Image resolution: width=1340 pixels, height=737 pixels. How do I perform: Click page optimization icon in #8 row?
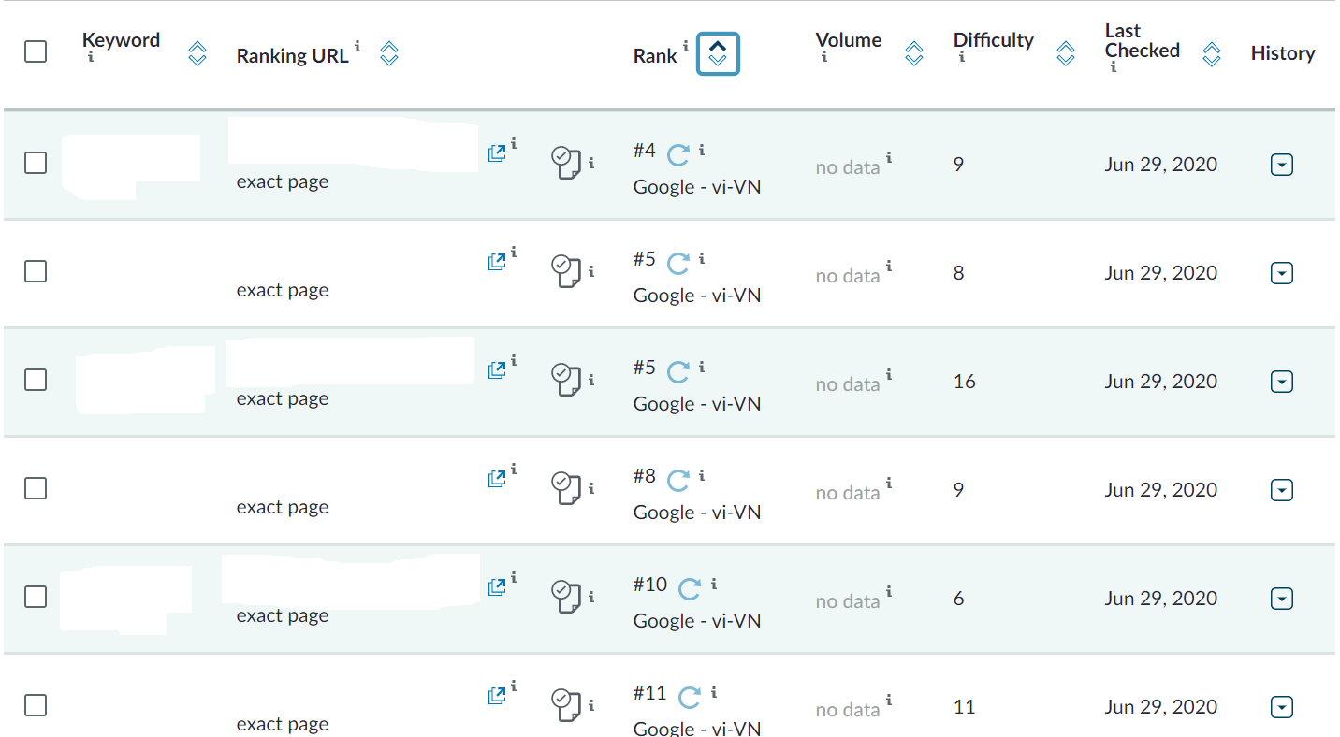tap(564, 487)
